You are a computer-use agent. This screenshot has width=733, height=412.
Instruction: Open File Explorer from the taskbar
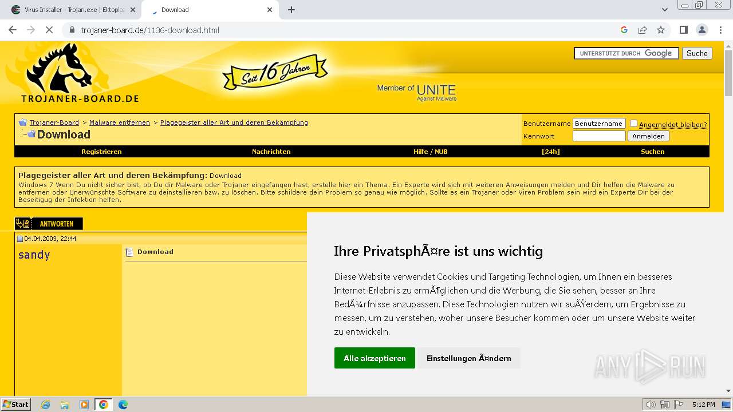65,405
